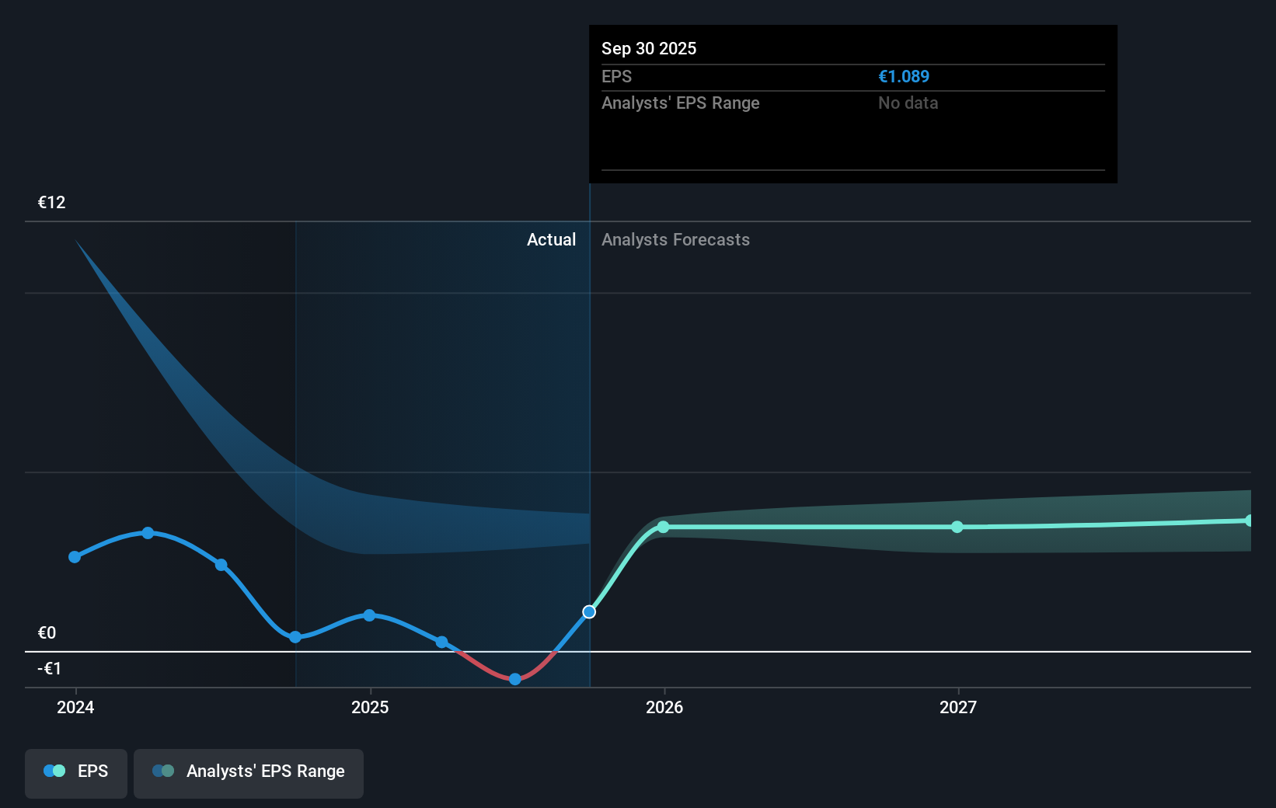This screenshot has height=808, width=1276.
Task: Click the '2024' x-axis label
Action: [x=75, y=707]
